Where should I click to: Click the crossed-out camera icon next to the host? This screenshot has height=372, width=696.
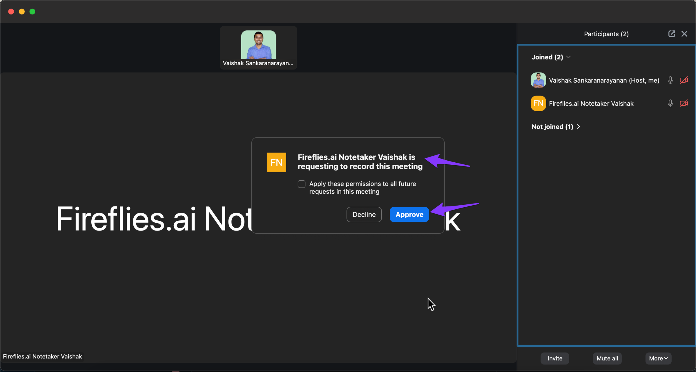[684, 80]
